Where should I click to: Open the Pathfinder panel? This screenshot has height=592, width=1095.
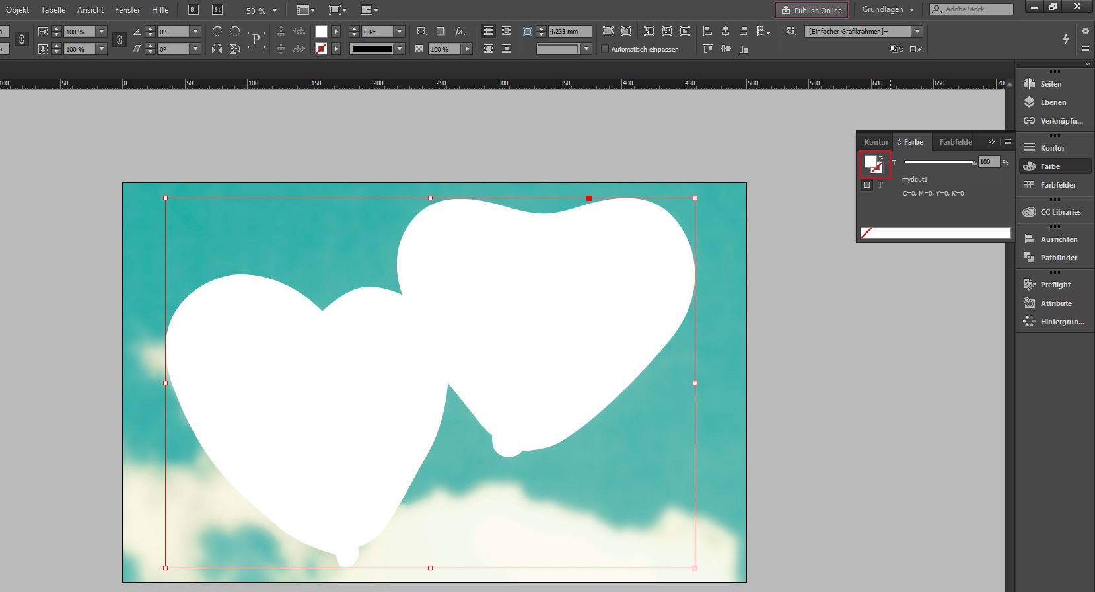(1055, 258)
